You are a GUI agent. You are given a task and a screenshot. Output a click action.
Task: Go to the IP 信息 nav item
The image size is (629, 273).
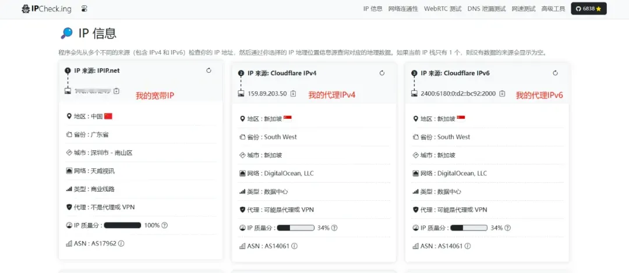tap(373, 9)
